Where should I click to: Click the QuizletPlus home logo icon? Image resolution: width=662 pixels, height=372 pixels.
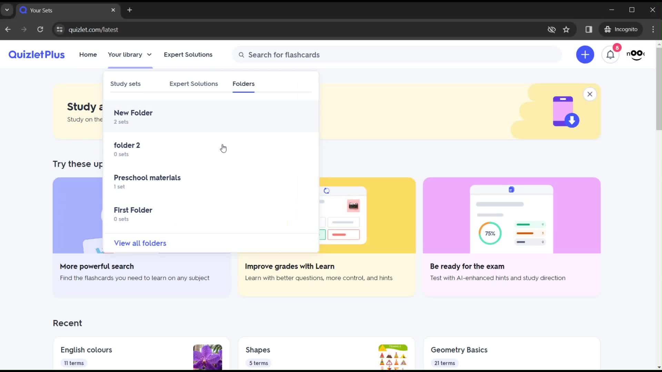click(36, 54)
